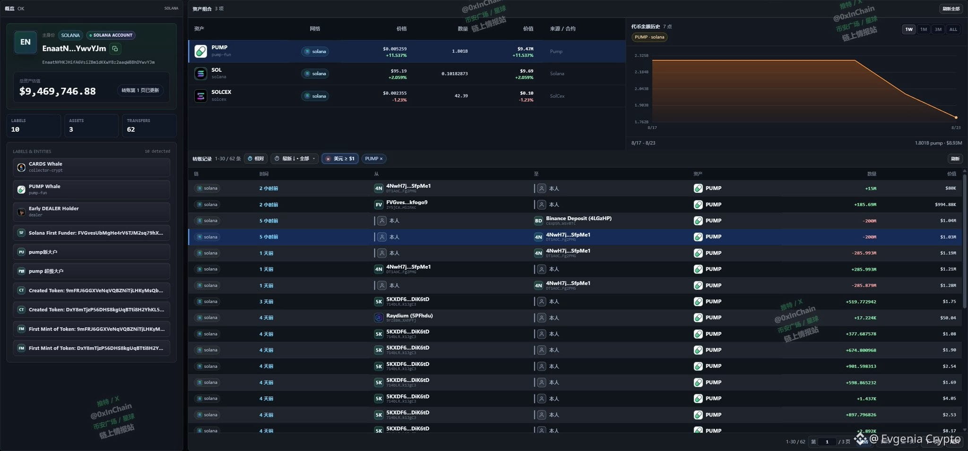Copy the EnaatN...YwvYJm wallet address
The height and width of the screenshot is (451, 968).
[115, 49]
